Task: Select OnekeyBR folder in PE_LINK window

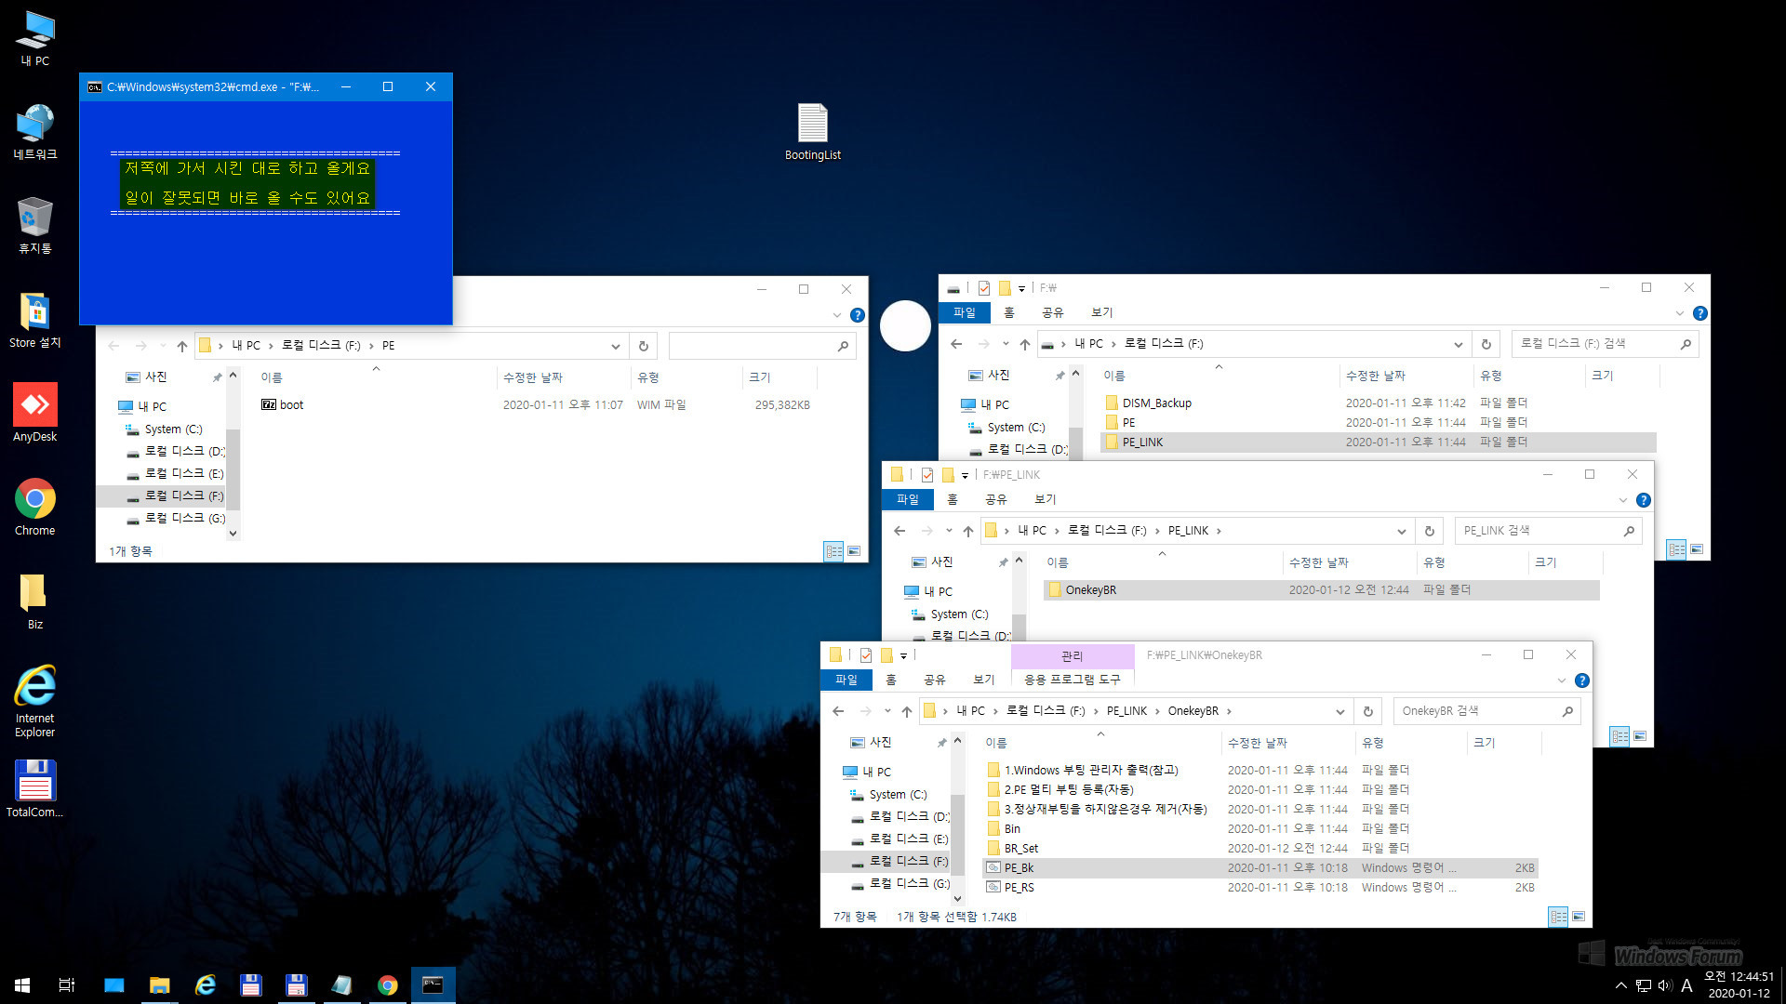Action: [x=1321, y=590]
